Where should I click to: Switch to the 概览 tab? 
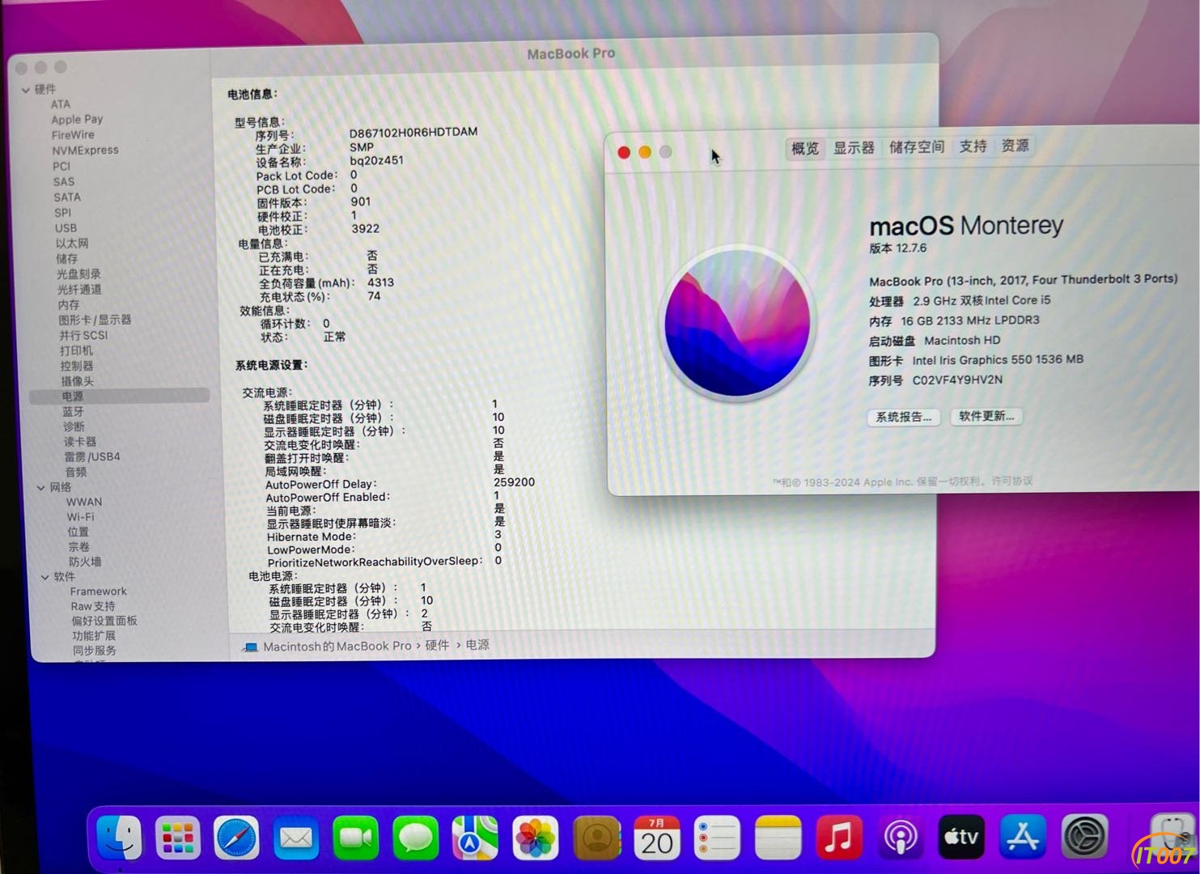(x=804, y=148)
